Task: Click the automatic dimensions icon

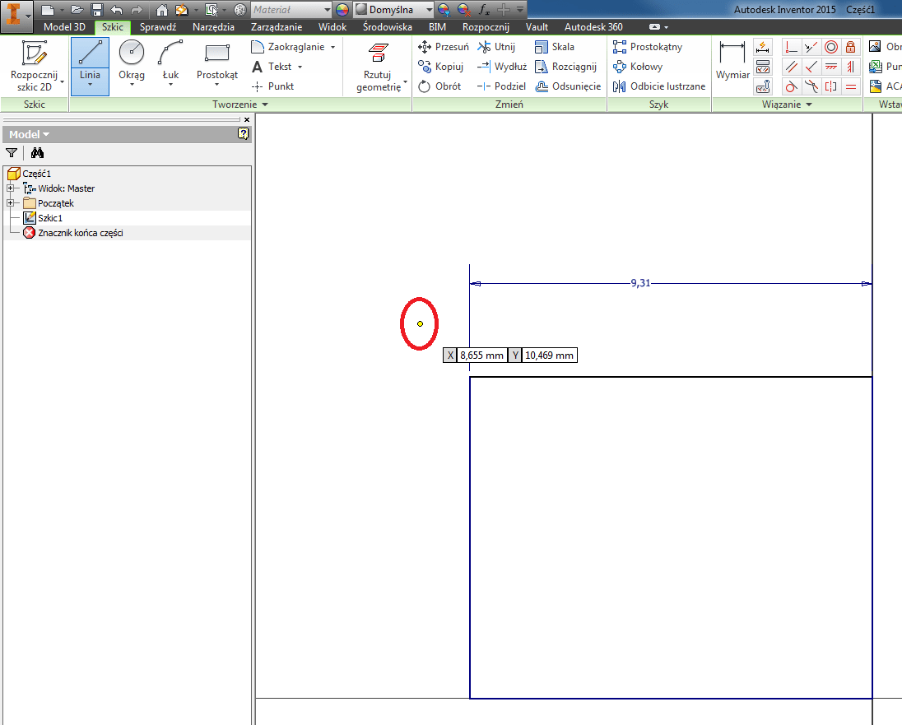Action: click(x=763, y=47)
